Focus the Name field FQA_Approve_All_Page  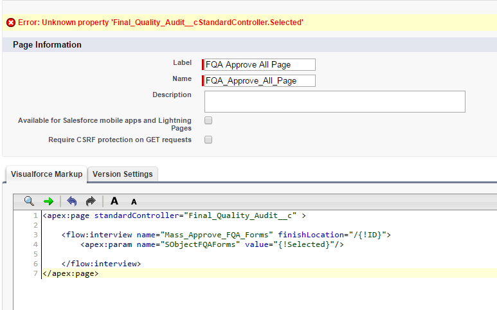tap(259, 80)
